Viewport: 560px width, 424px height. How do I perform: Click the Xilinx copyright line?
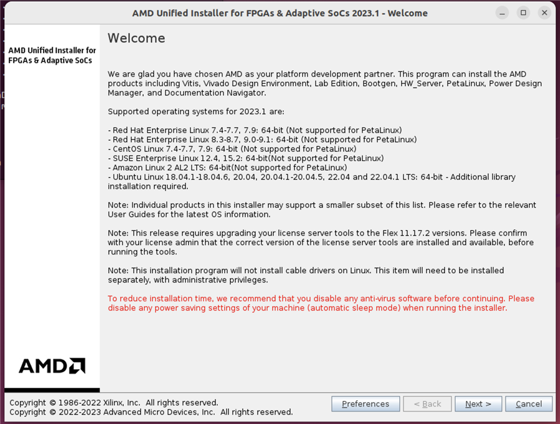click(114, 403)
